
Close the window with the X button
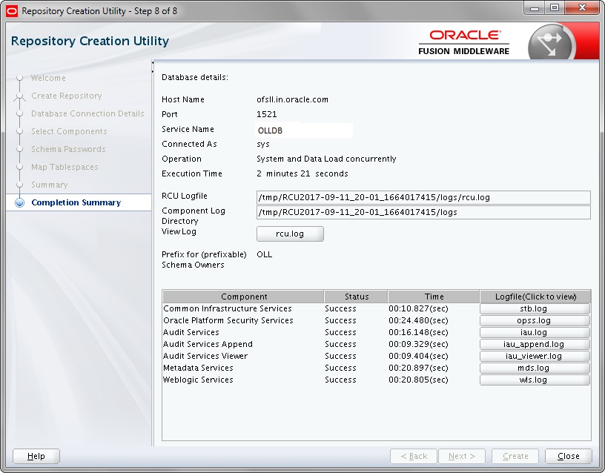click(x=582, y=8)
